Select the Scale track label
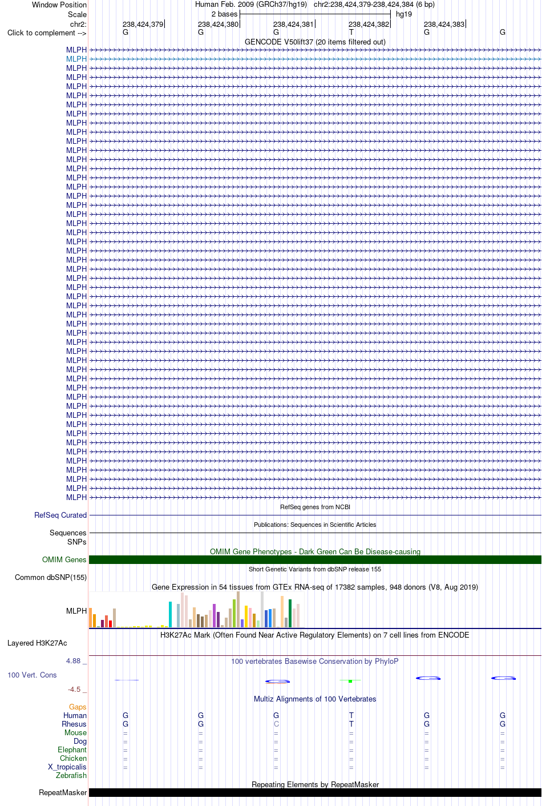The height and width of the screenshot is (806, 542). [x=78, y=14]
